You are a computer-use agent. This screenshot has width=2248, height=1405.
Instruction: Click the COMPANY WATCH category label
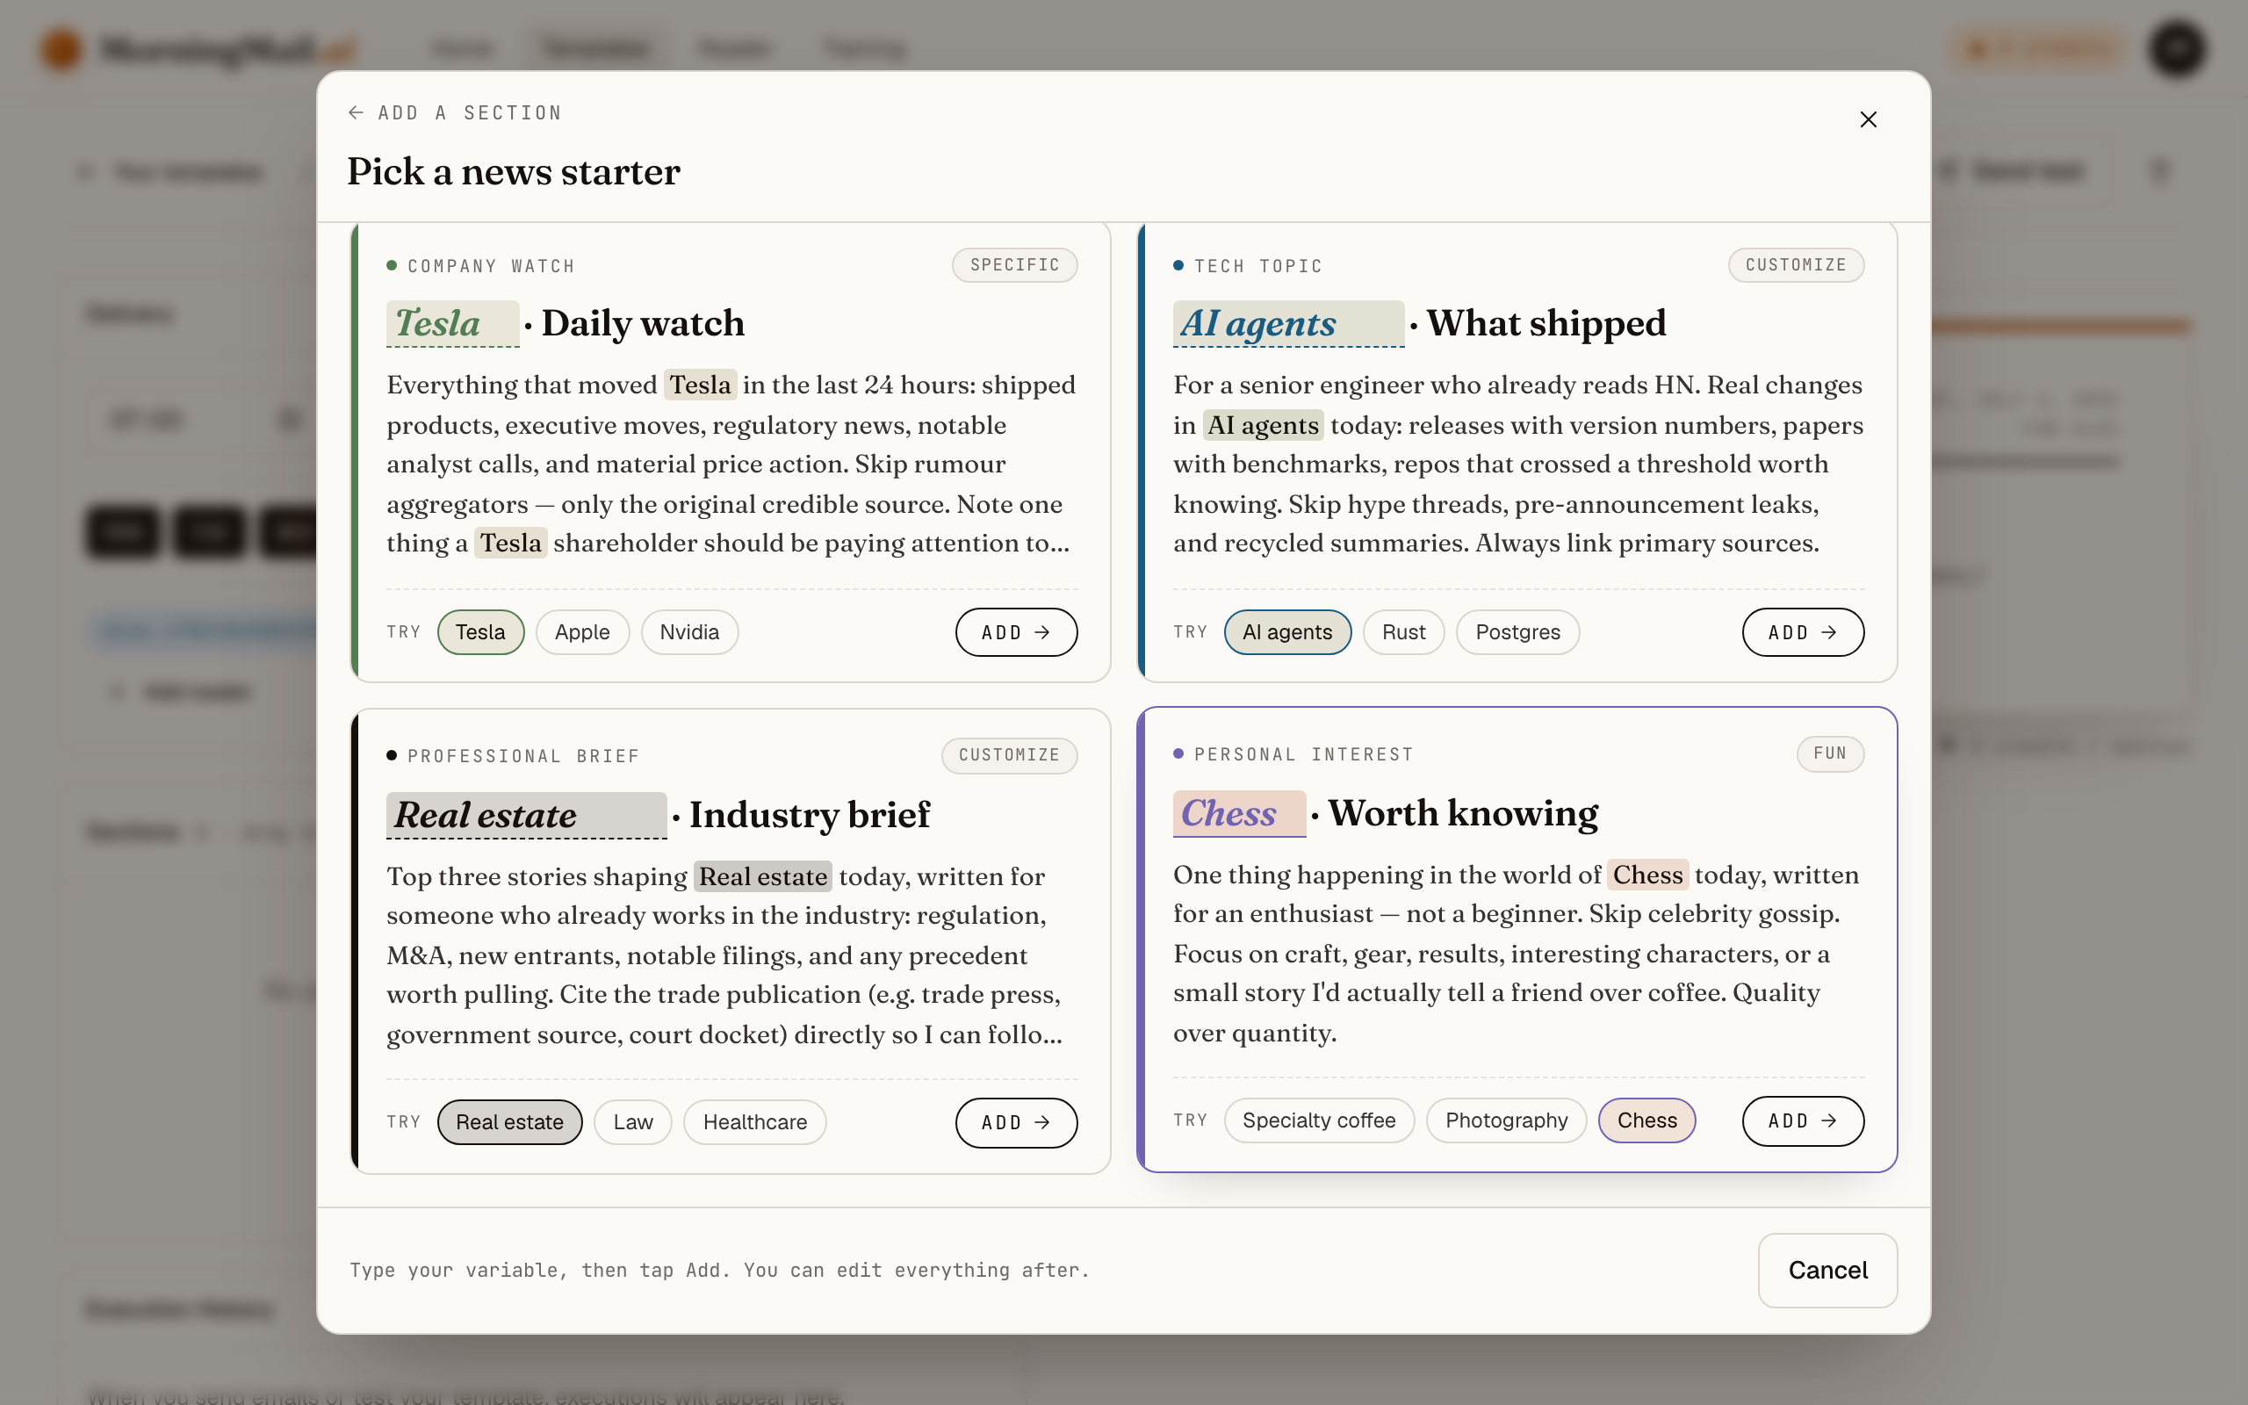[491, 266]
